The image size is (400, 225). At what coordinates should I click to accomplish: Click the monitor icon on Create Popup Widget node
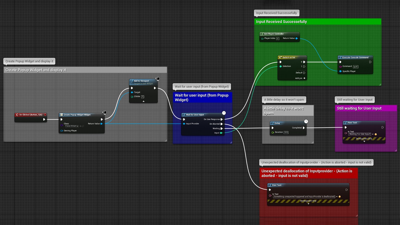pyautogui.click(x=104, y=113)
